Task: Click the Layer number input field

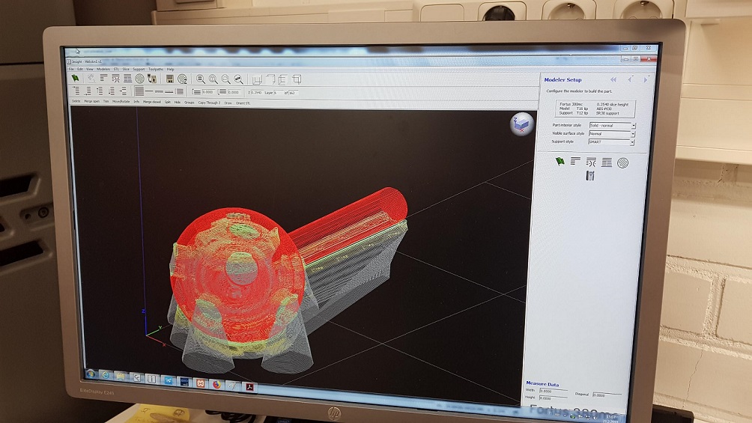Action: (278, 93)
